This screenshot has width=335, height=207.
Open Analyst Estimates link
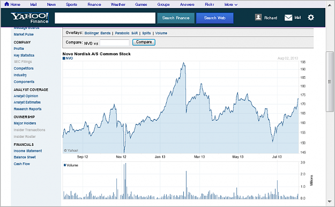click(x=27, y=102)
